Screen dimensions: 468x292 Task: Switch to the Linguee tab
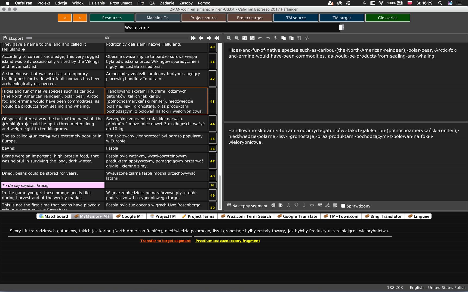[418, 216]
